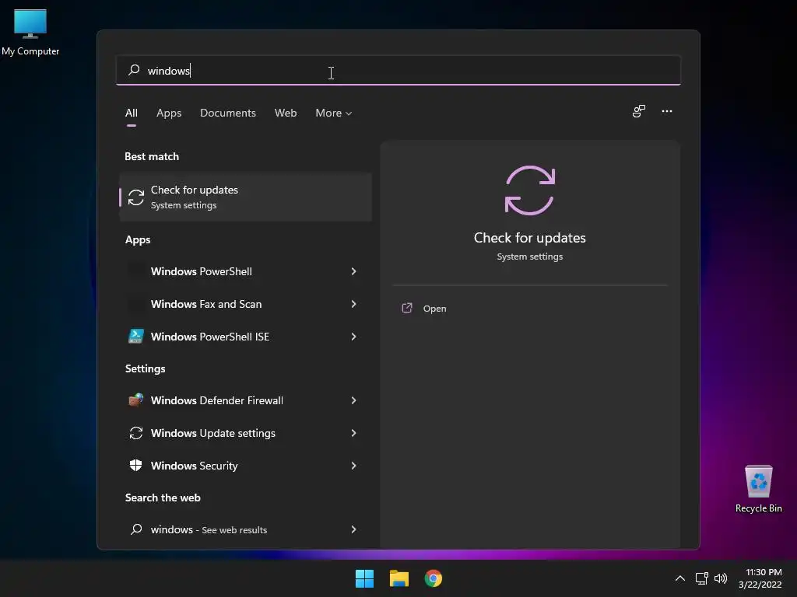Image resolution: width=797 pixels, height=597 pixels.
Task: Open Recycle Bin desktop icon
Action: tap(758, 488)
